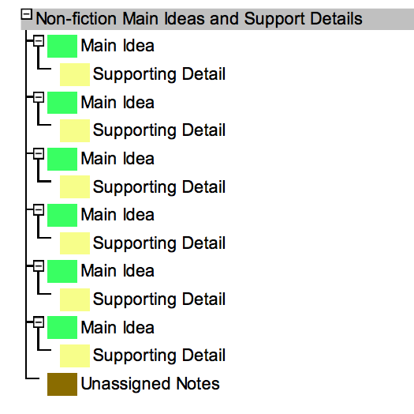The height and width of the screenshot is (414, 414).
Task: Click first Main Idea green swatch
Action: (x=62, y=46)
